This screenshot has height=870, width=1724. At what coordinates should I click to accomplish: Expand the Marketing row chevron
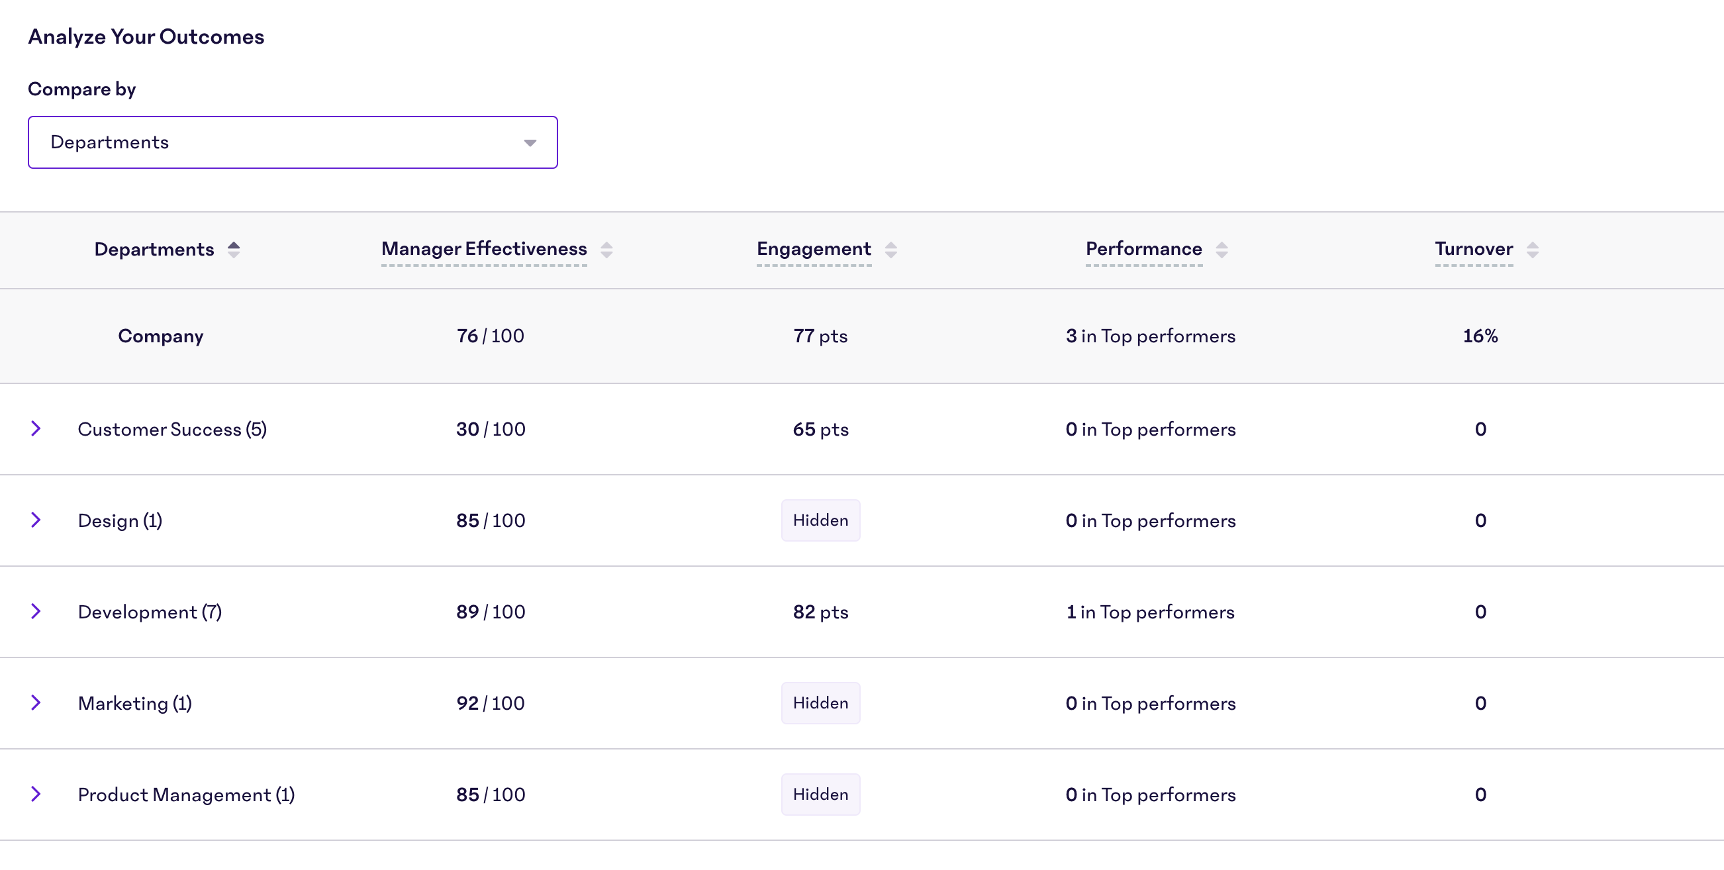[x=36, y=702]
